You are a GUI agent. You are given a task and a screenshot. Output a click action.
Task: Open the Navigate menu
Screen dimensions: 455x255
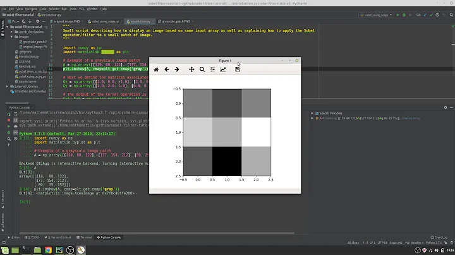point(31,9)
